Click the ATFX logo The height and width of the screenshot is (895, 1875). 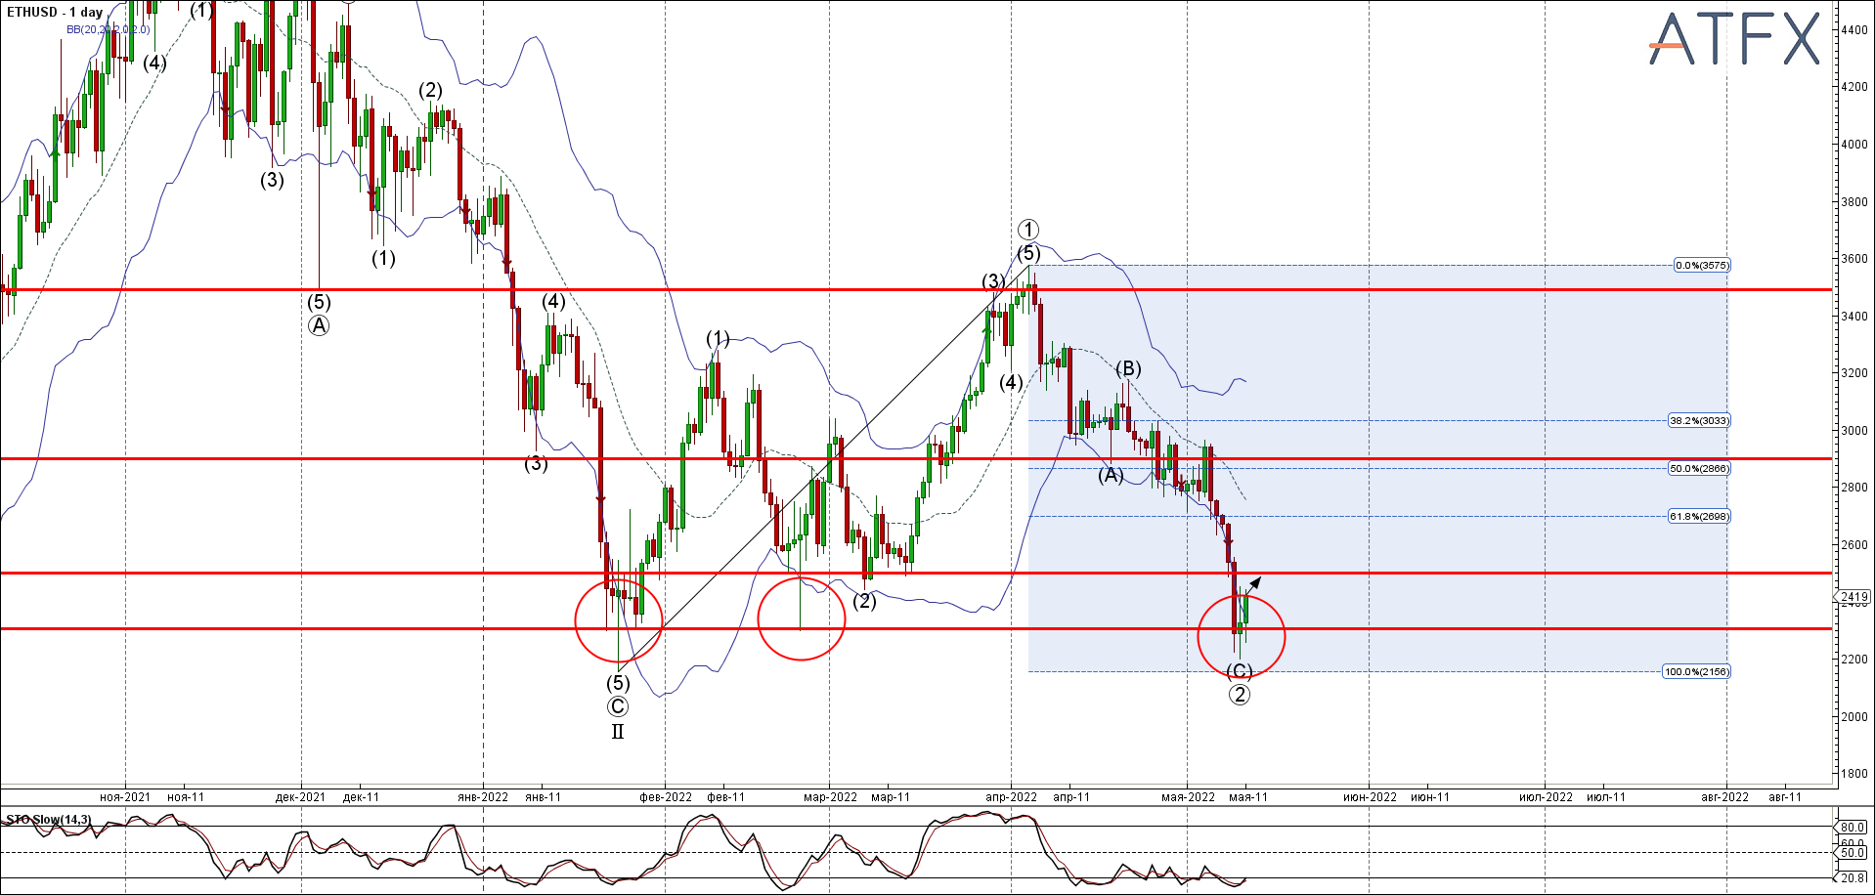[x=1734, y=39]
